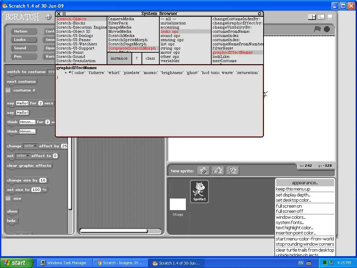The height and width of the screenshot is (268, 357).
Task: Click the 'next costume' block
Action: point(21,82)
